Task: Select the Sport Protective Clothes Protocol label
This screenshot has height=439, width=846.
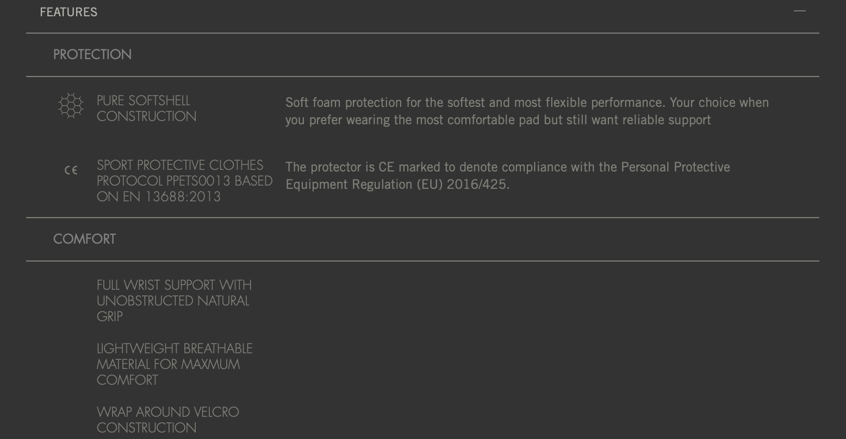Action: [185, 181]
